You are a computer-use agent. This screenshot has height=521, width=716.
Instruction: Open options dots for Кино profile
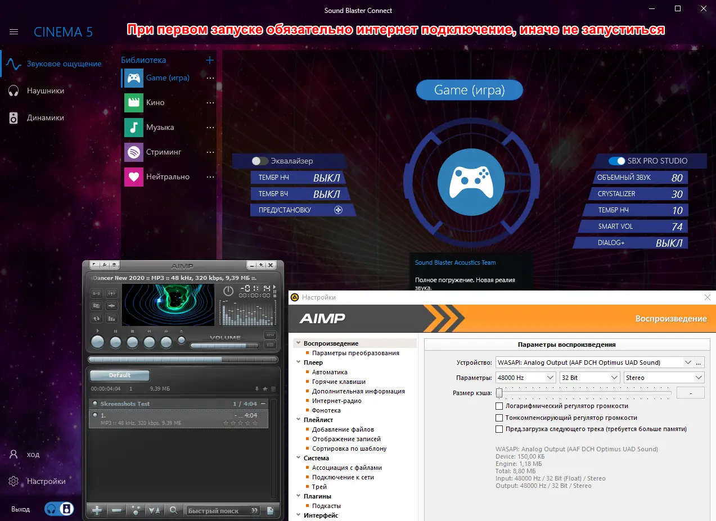(x=210, y=103)
